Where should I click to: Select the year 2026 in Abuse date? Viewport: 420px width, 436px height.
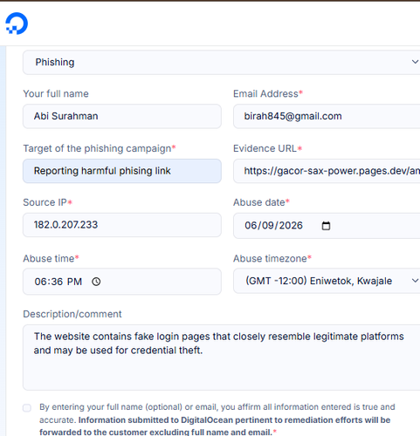288,226
